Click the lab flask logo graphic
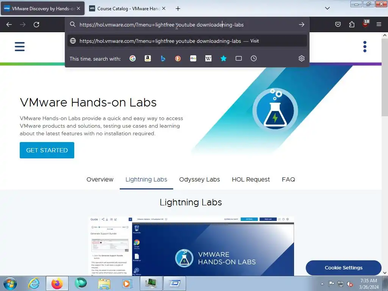388x291 pixels. [275, 110]
